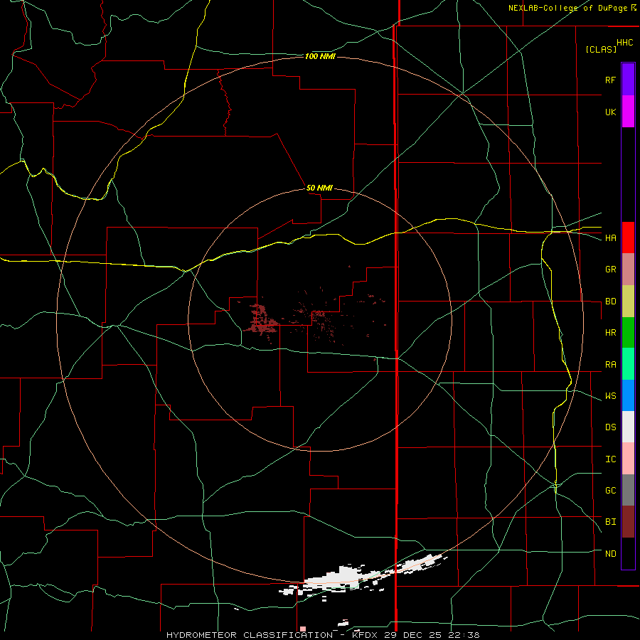640x640 pixels.
Task: Click the UK magenta legend swatch
Action: coord(628,112)
